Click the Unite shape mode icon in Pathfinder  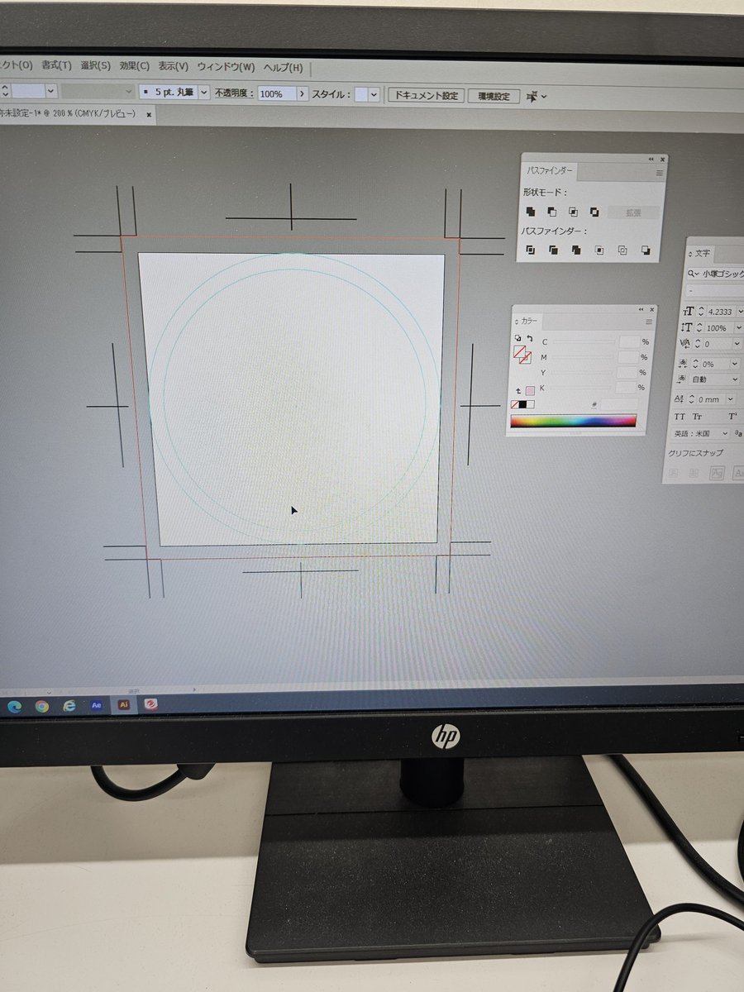(x=531, y=212)
